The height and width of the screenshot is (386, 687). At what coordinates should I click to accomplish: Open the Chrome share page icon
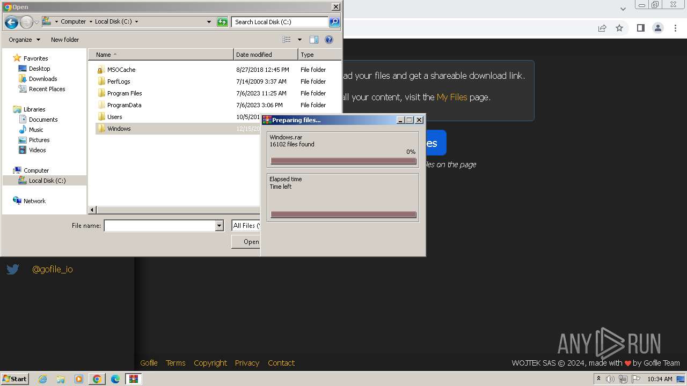tap(602, 28)
